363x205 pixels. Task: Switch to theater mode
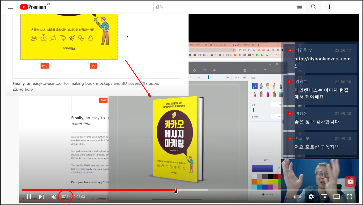pos(337,197)
